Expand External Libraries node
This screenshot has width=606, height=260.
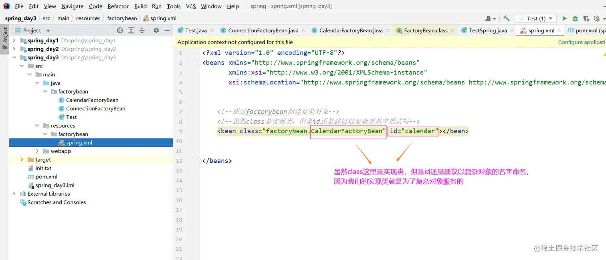[x=14, y=194]
